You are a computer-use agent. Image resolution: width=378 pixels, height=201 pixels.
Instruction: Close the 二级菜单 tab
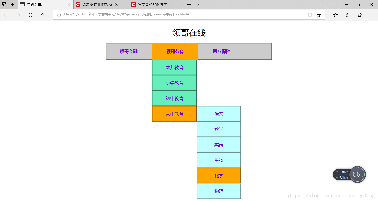[69, 4]
